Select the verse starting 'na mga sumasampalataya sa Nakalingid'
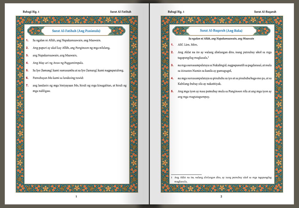Screen dimensions: 299x208 pos(225,68)
